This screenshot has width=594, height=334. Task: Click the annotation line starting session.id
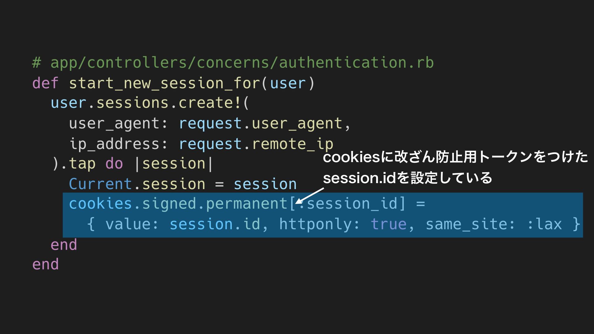click(x=407, y=178)
